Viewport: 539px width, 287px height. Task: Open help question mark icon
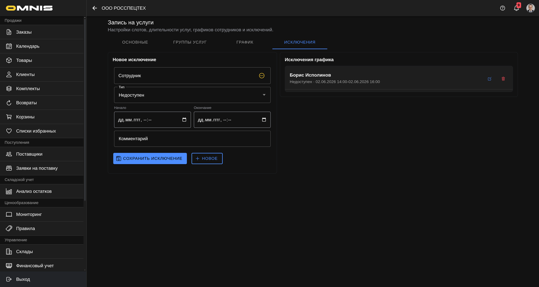(x=503, y=8)
